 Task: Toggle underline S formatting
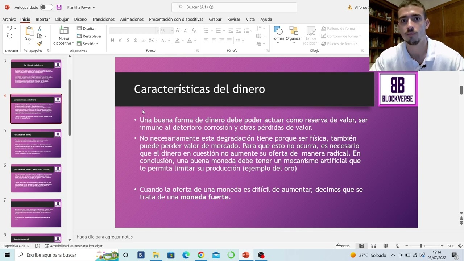[x=128, y=40]
